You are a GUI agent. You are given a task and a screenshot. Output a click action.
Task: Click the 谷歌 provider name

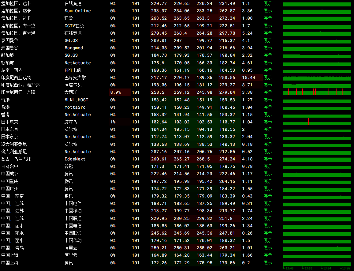(x=69, y=166)
